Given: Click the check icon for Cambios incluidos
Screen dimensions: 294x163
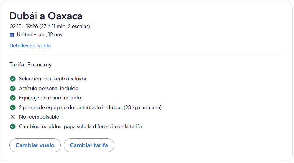Looking at the screenshot, I should (13, 127).
